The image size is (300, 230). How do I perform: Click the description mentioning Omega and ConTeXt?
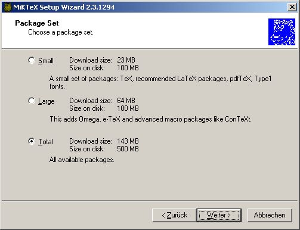tap(150, 119)
